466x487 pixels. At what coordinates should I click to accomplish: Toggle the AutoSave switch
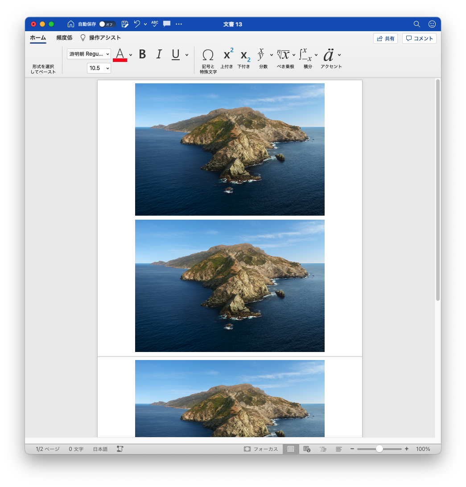(107, 24)
